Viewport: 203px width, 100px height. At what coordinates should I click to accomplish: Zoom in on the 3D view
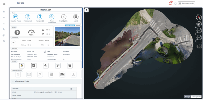point(199,31)
